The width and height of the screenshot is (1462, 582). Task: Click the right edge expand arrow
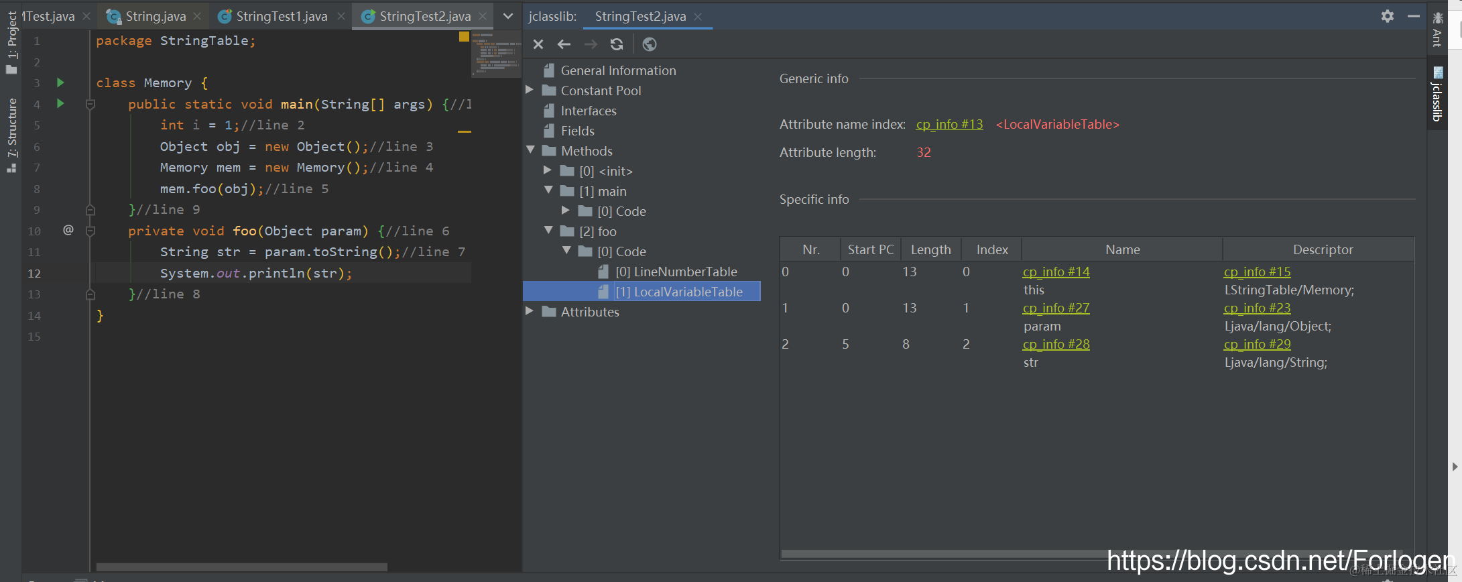pos(1454,466)
